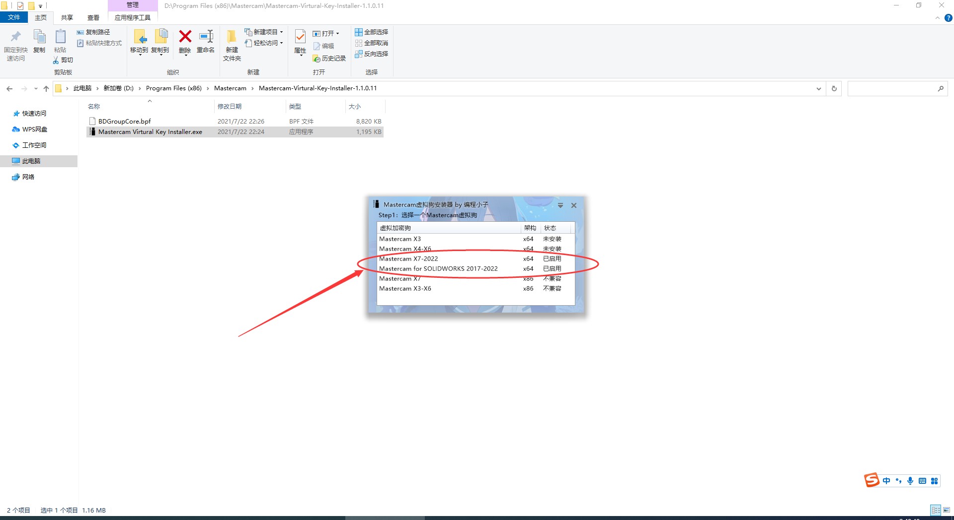The image size is (954, 520).
Task: Toggle Sogou Chinese/English mode (中)
Action: tap(886, 481)
